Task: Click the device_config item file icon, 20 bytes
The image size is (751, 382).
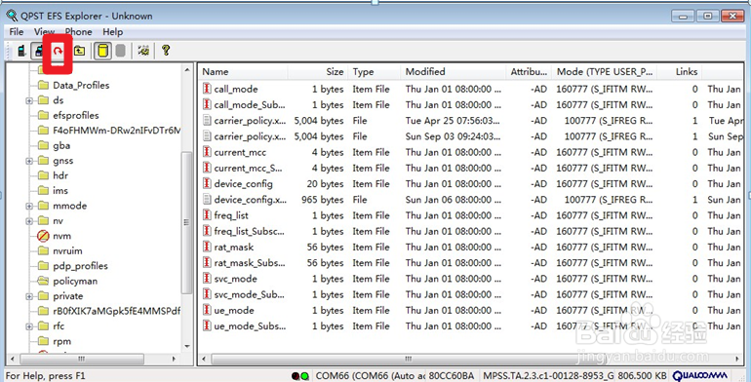Action: click(207, 183)
